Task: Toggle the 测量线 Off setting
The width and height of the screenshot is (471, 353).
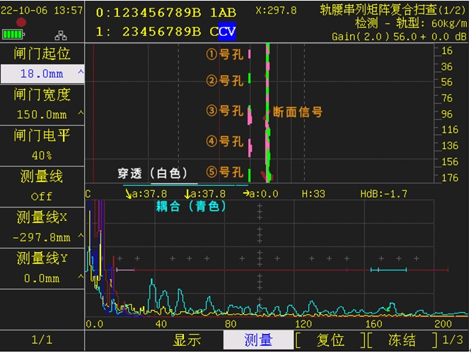Action: pos(42,196)
